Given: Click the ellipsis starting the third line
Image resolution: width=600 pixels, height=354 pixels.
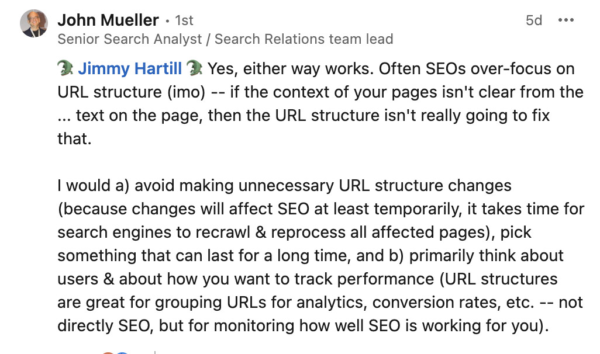Looking at the screenshot, I should click(64, 116).
